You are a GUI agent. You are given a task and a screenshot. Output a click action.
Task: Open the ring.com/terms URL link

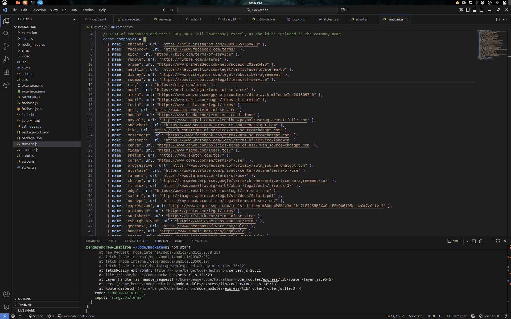[182, 85]
